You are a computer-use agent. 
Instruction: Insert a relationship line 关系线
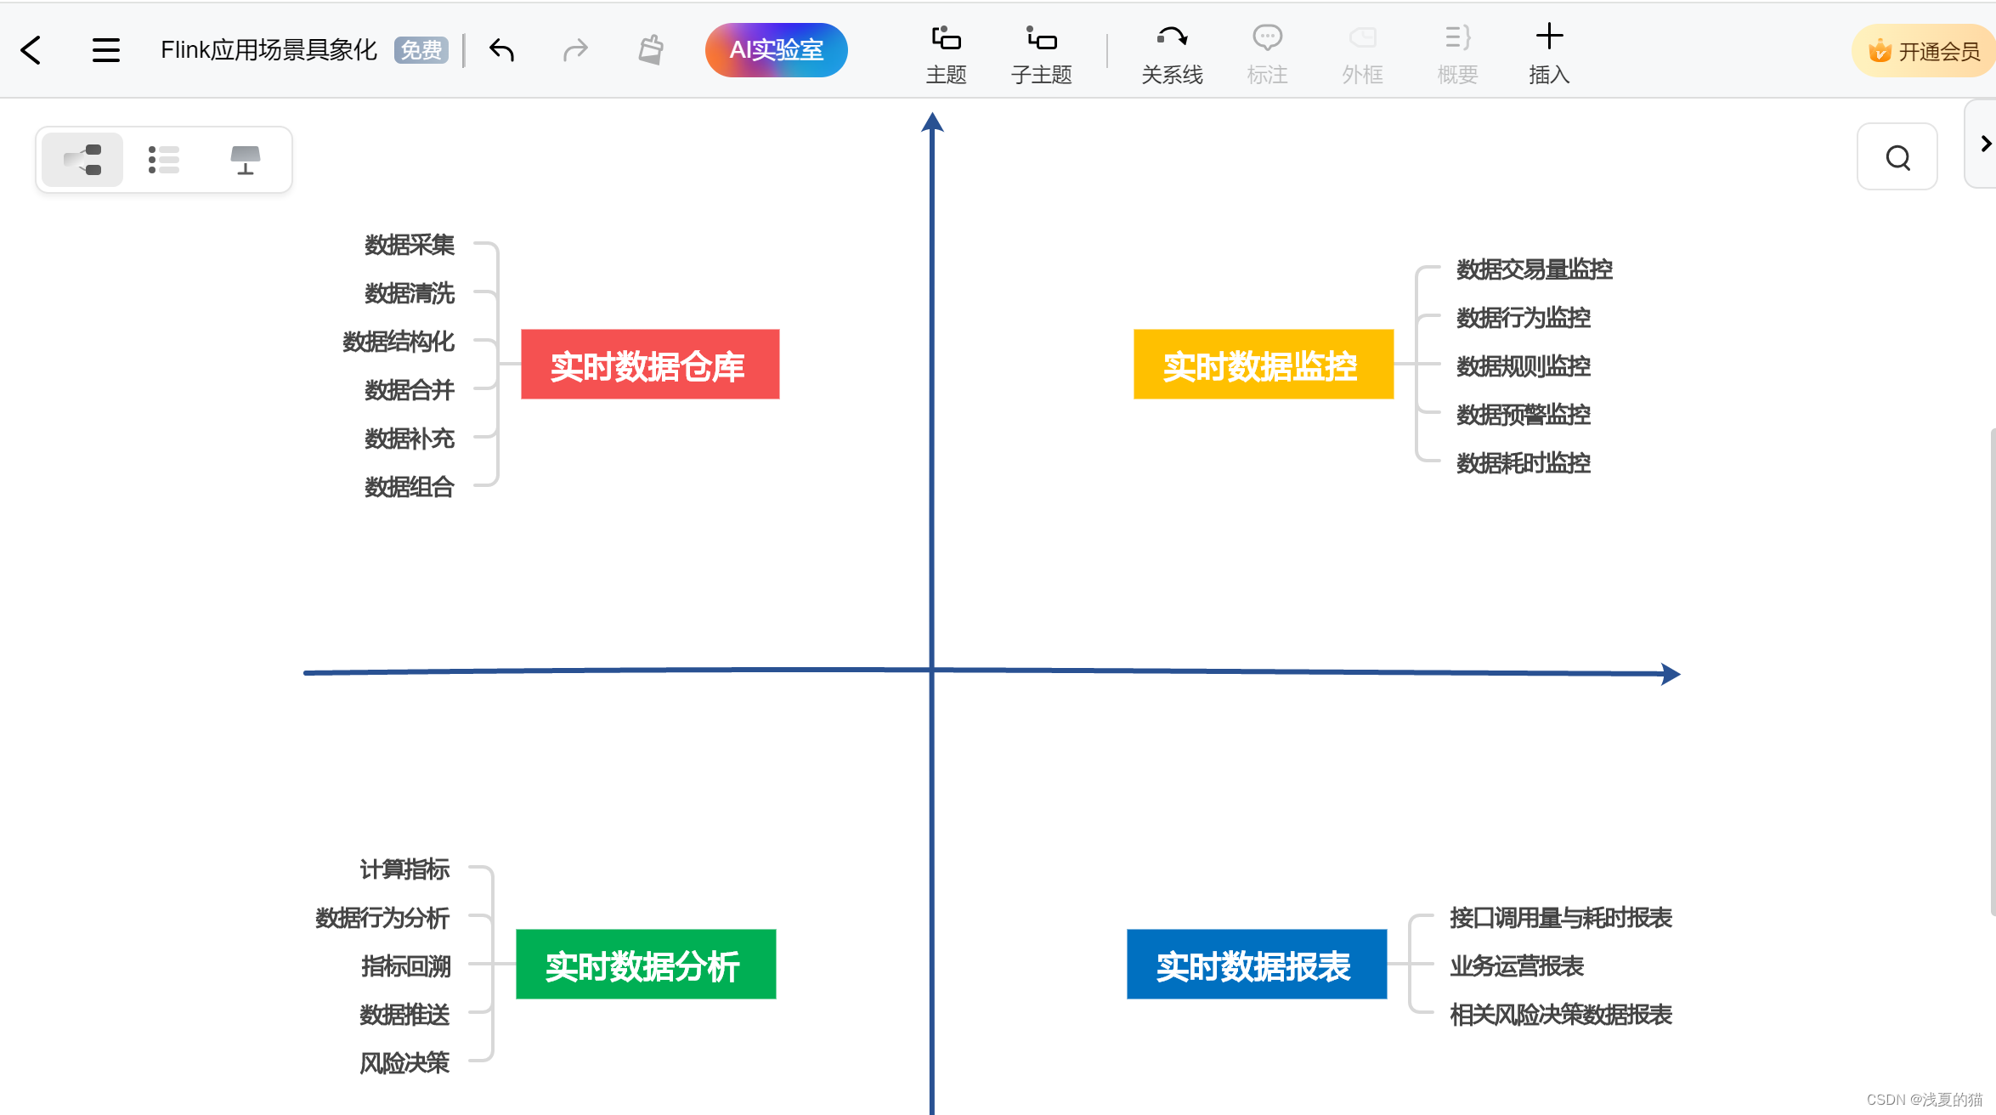click(1172, 54)
